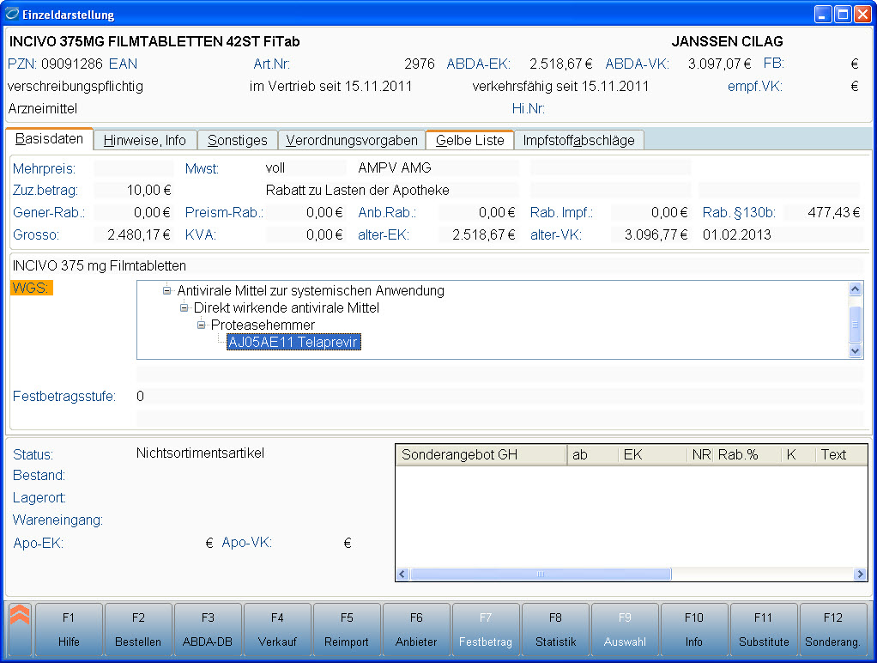Click the F5 Reimport button
Screen dimensions: 877x663
coord(347,630)
